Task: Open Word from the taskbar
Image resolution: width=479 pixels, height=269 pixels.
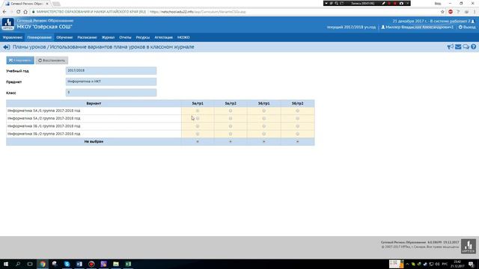Action: (79, 264)
